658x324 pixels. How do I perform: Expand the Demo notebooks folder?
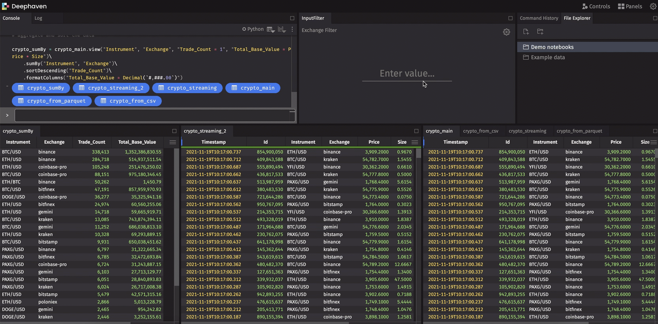tap(552, 47)
